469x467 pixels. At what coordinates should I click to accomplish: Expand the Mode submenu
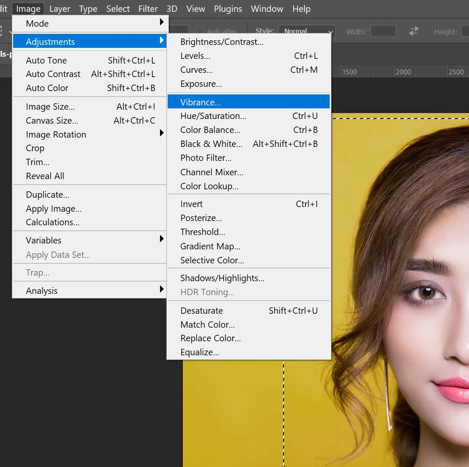(x=90, y=23)
